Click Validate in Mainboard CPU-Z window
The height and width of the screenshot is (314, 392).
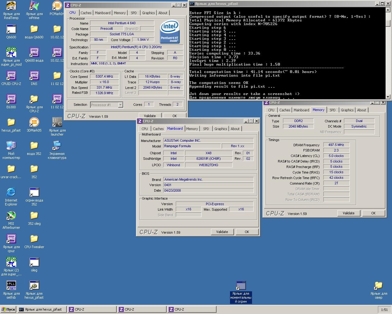point(222,232)
